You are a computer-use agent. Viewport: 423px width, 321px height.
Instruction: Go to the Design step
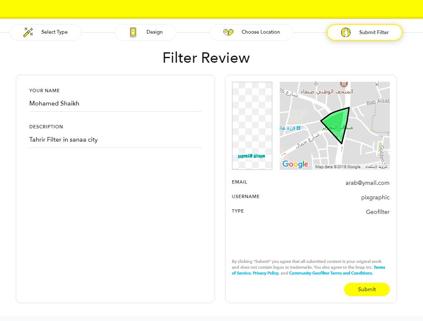[x=145, y=32]
